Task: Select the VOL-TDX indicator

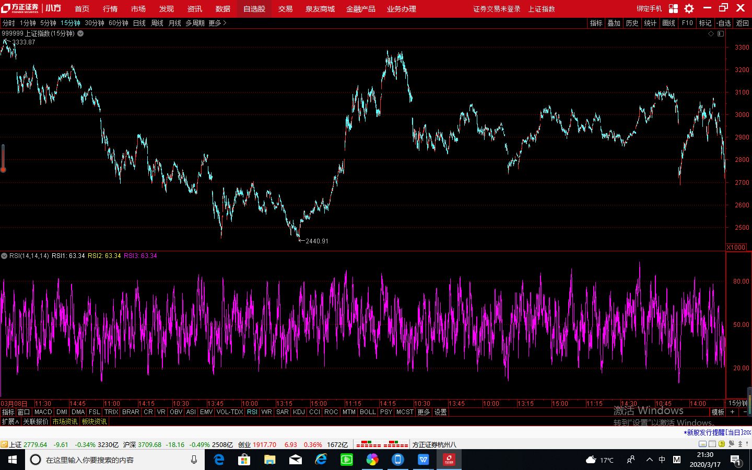Action: coord(230,412)
